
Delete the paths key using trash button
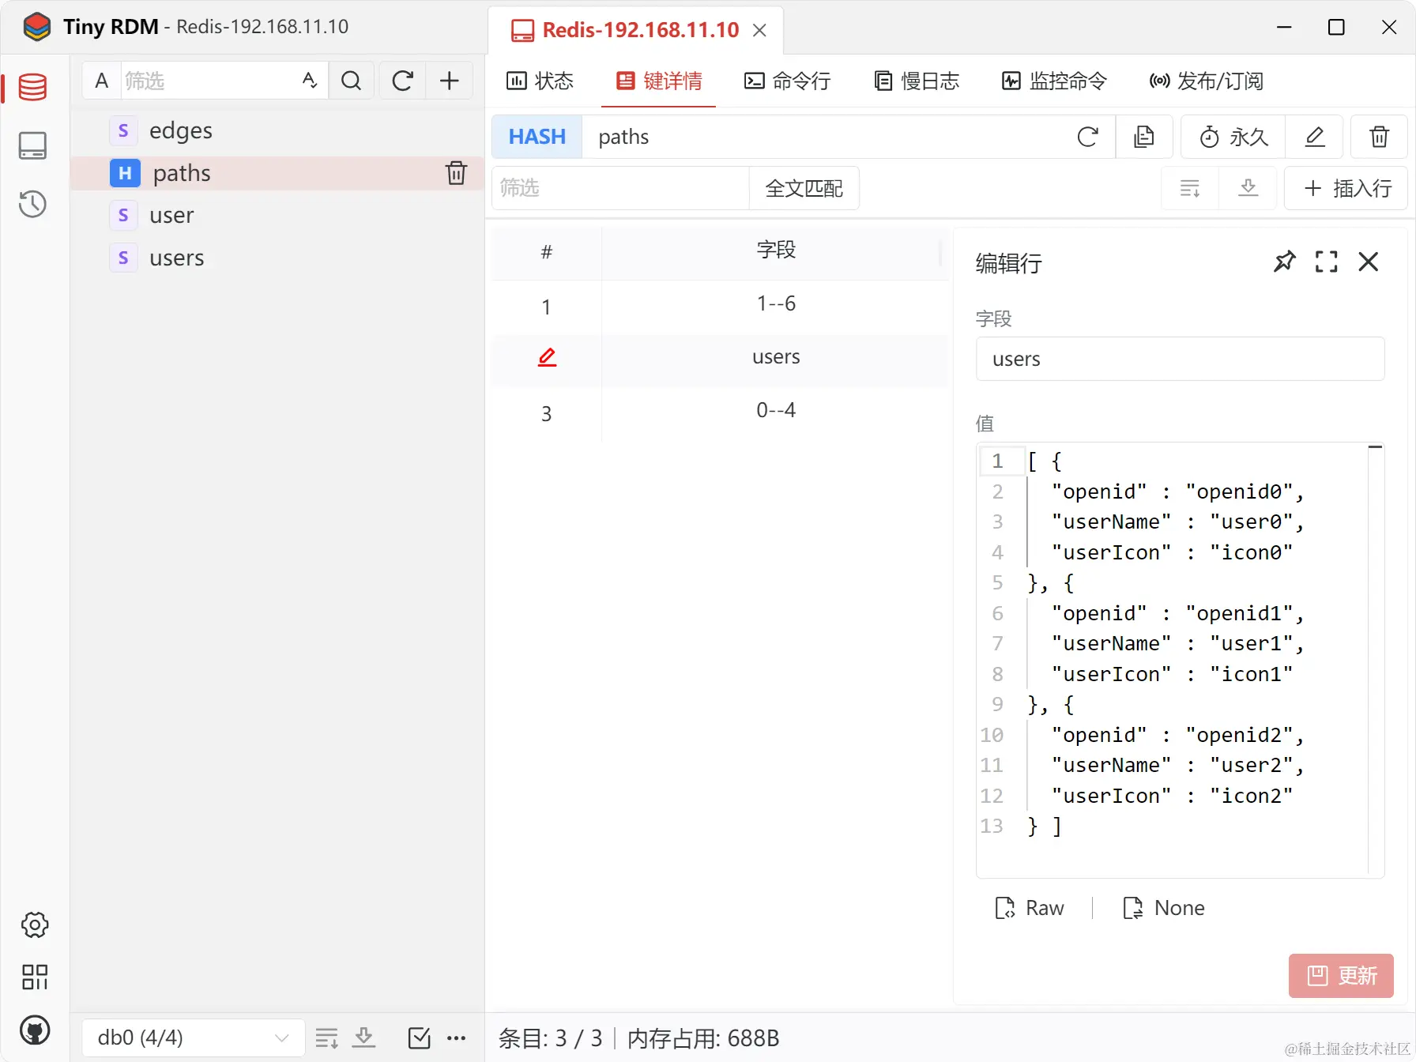(x=1379, y=137)
